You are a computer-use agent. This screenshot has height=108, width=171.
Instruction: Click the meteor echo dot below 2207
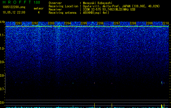[112, 83]
